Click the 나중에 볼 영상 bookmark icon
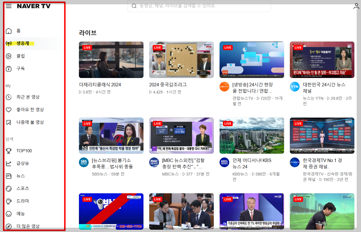The image size is (361, 232). [9, 122]
